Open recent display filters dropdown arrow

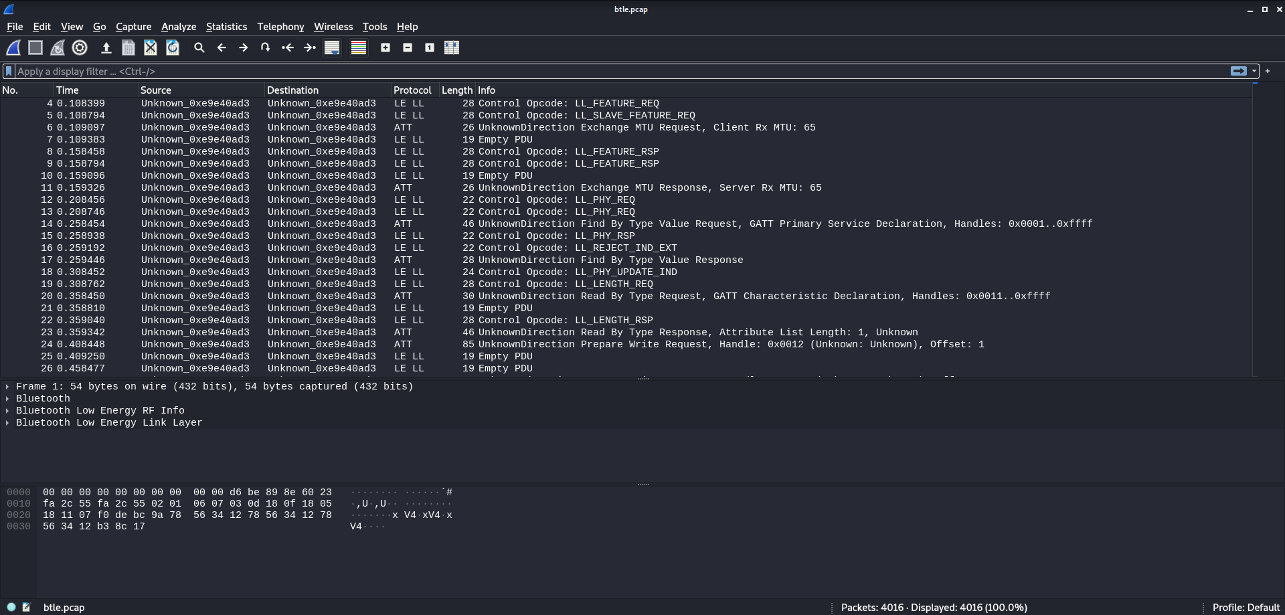point(1254,71)
